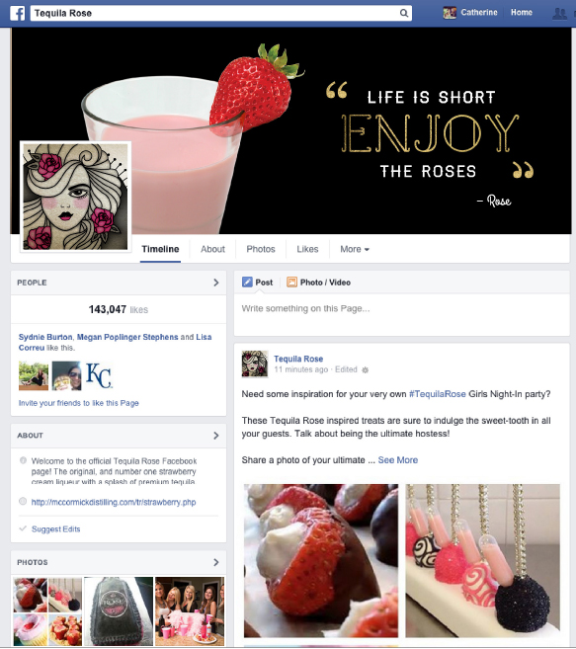Click Catherine's profile picture icon
Image resolution: width=576 pixels, height=649 pixels.
(x=450, y=13)
